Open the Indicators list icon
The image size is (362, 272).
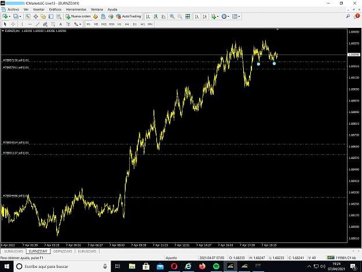point(214,16)
